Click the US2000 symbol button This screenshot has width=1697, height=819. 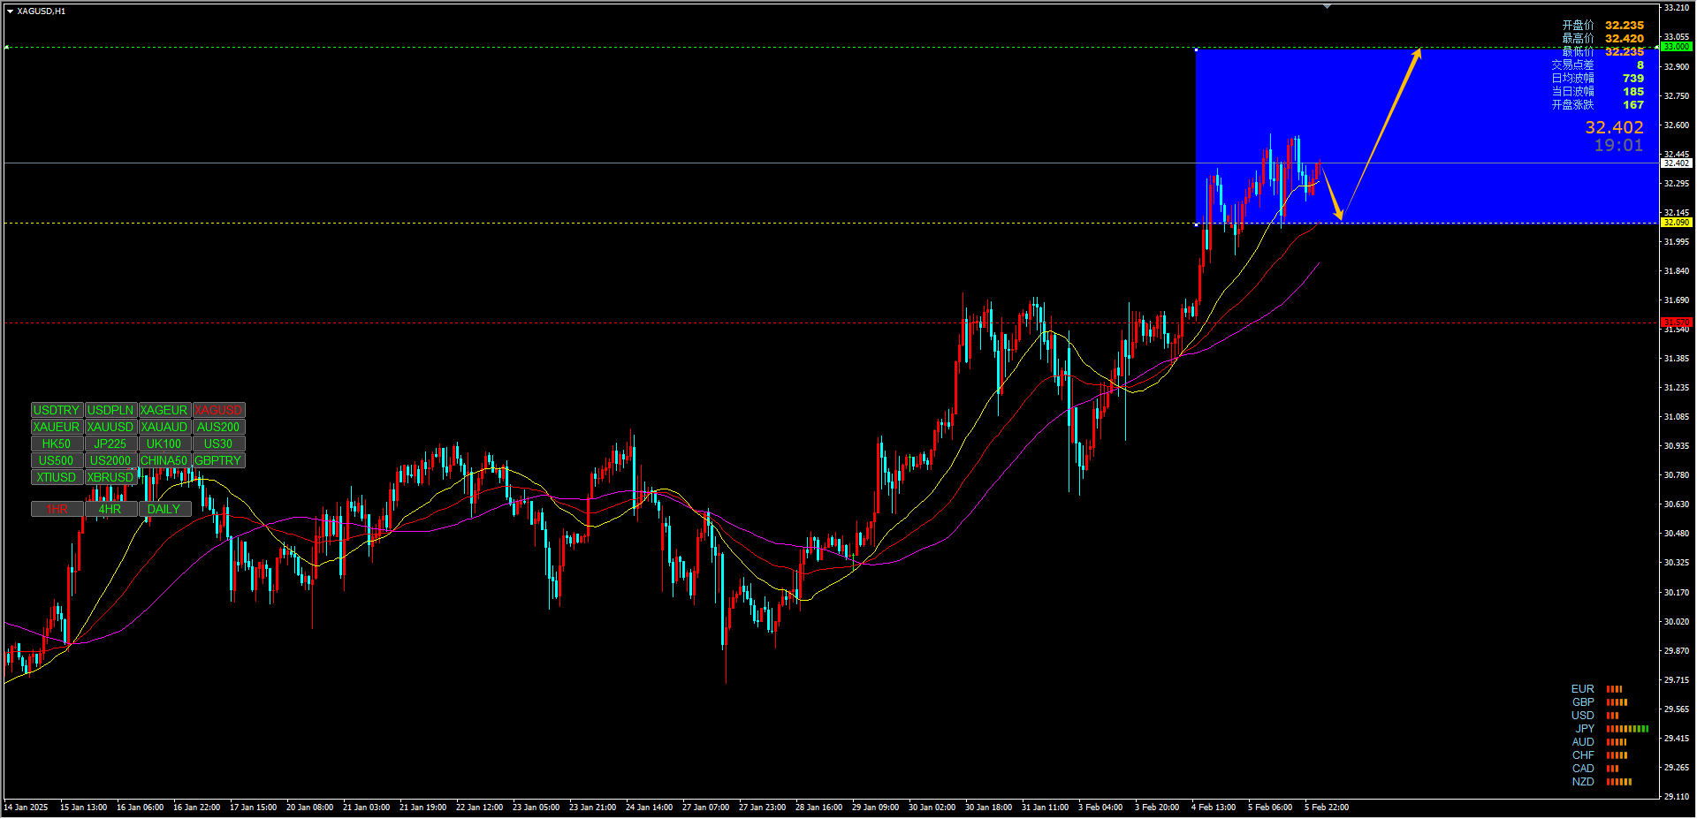coord(110,460)
